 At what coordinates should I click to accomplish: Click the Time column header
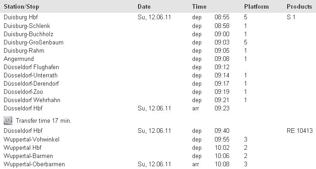click(199, 7)
